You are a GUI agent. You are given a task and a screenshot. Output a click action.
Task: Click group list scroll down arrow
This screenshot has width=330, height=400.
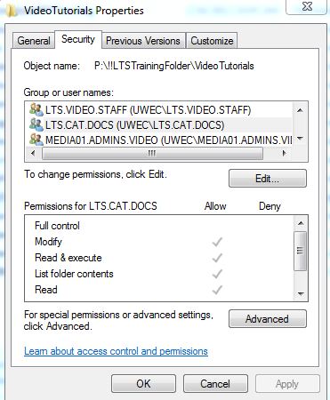300,139
